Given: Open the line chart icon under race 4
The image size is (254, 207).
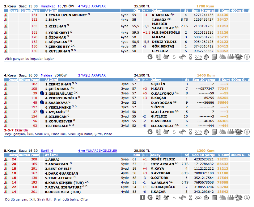Looking at the screenshot, I should (x=198, y=132).
